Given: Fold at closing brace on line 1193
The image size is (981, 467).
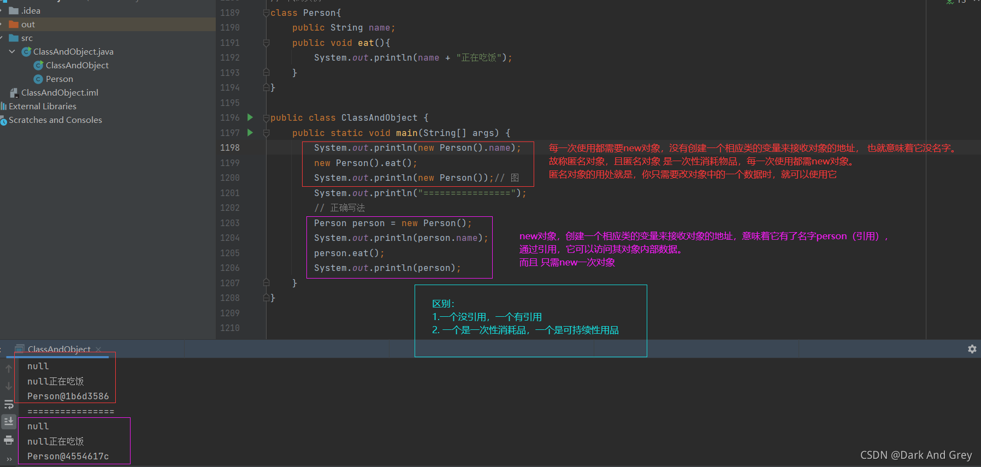Looking at the screenshot, I should click(x=267, y=73).
